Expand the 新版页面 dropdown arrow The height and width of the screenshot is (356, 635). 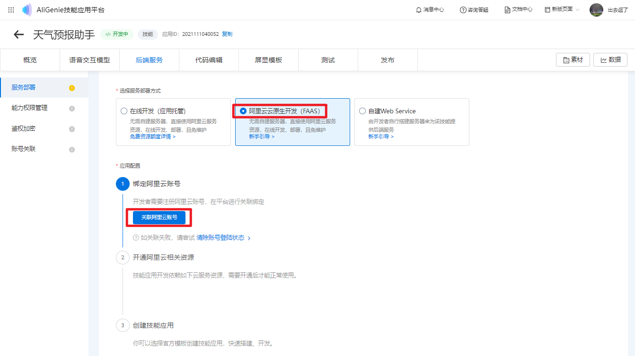(x=577, y=10)
